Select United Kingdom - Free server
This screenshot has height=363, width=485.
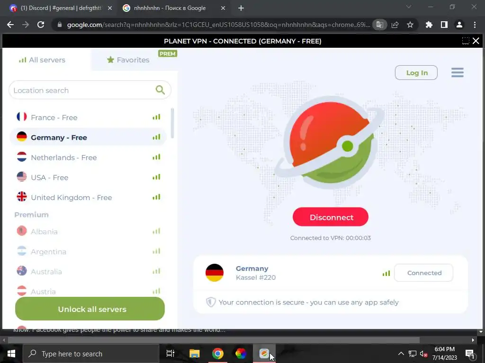tap(88, 197)
